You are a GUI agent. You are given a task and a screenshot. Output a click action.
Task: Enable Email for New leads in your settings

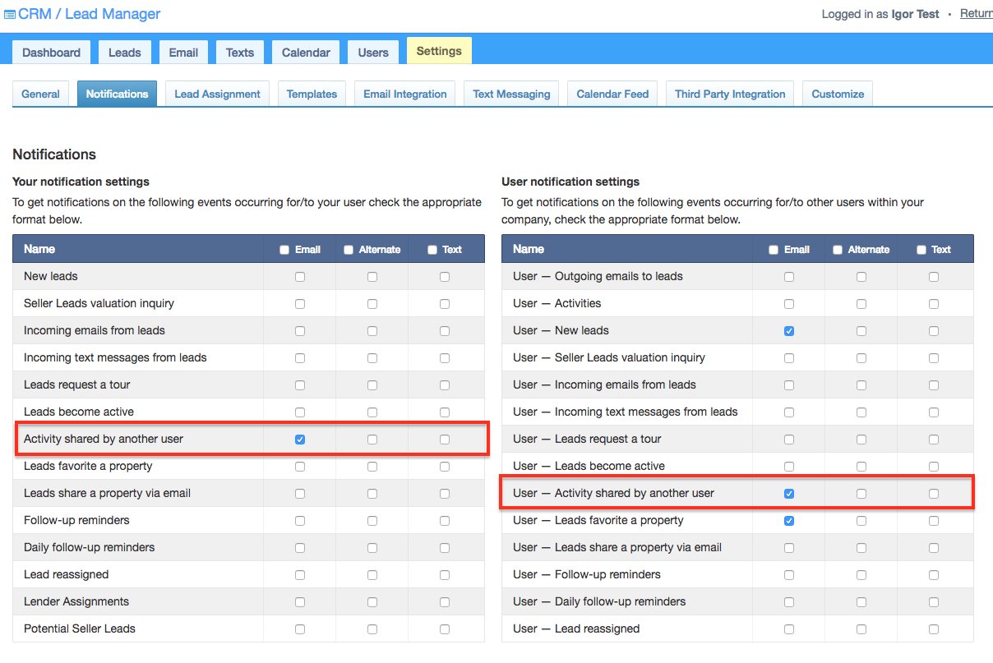(300, 277)
